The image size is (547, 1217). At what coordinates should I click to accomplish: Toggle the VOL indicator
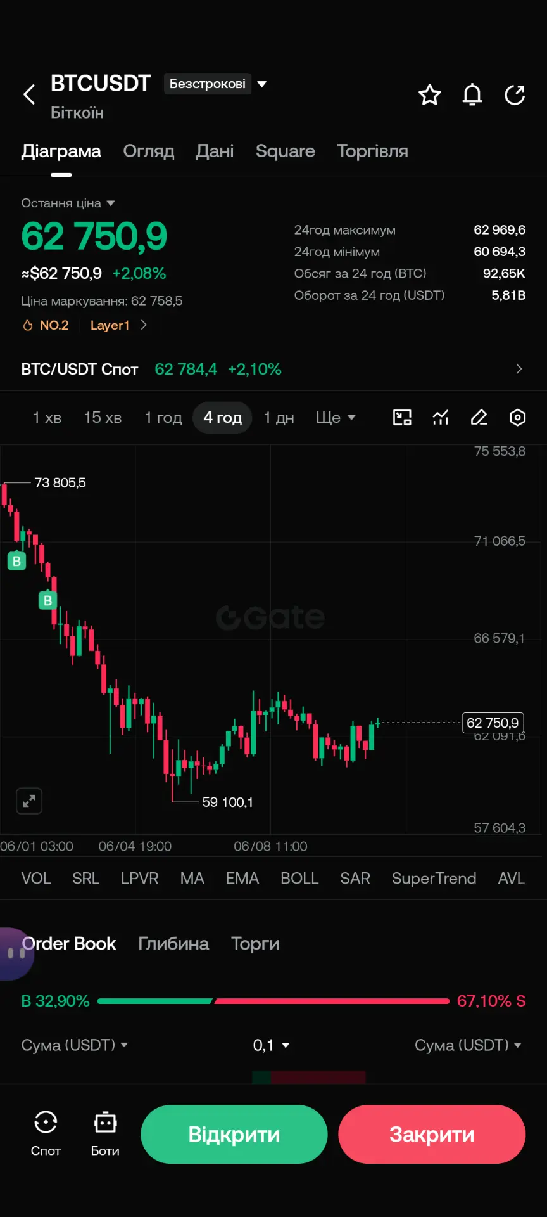click(36, 879)
